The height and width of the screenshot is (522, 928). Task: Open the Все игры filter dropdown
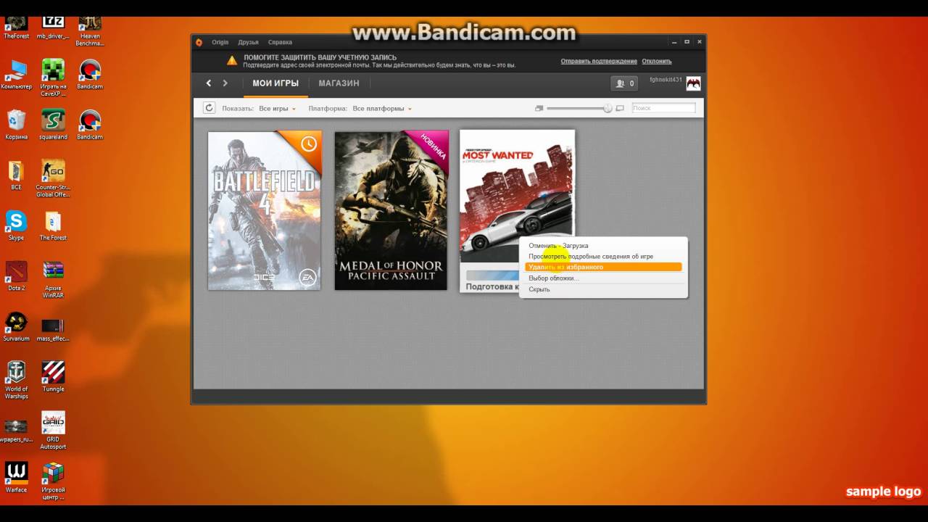pyautogui.click(x=278, y=109)
